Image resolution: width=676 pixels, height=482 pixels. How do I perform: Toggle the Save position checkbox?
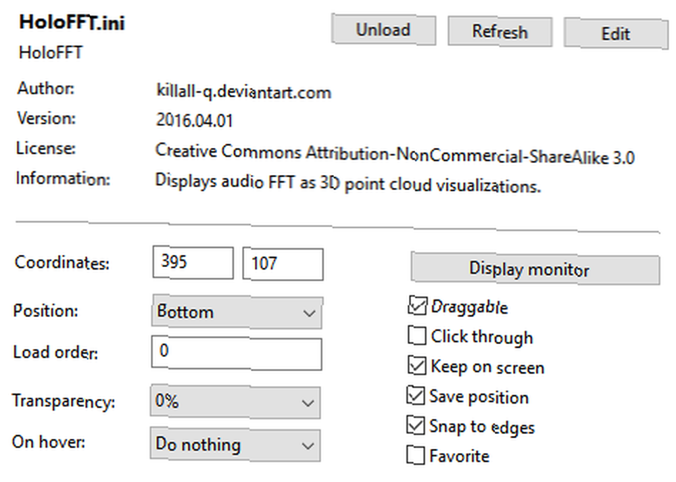[416, 395]
